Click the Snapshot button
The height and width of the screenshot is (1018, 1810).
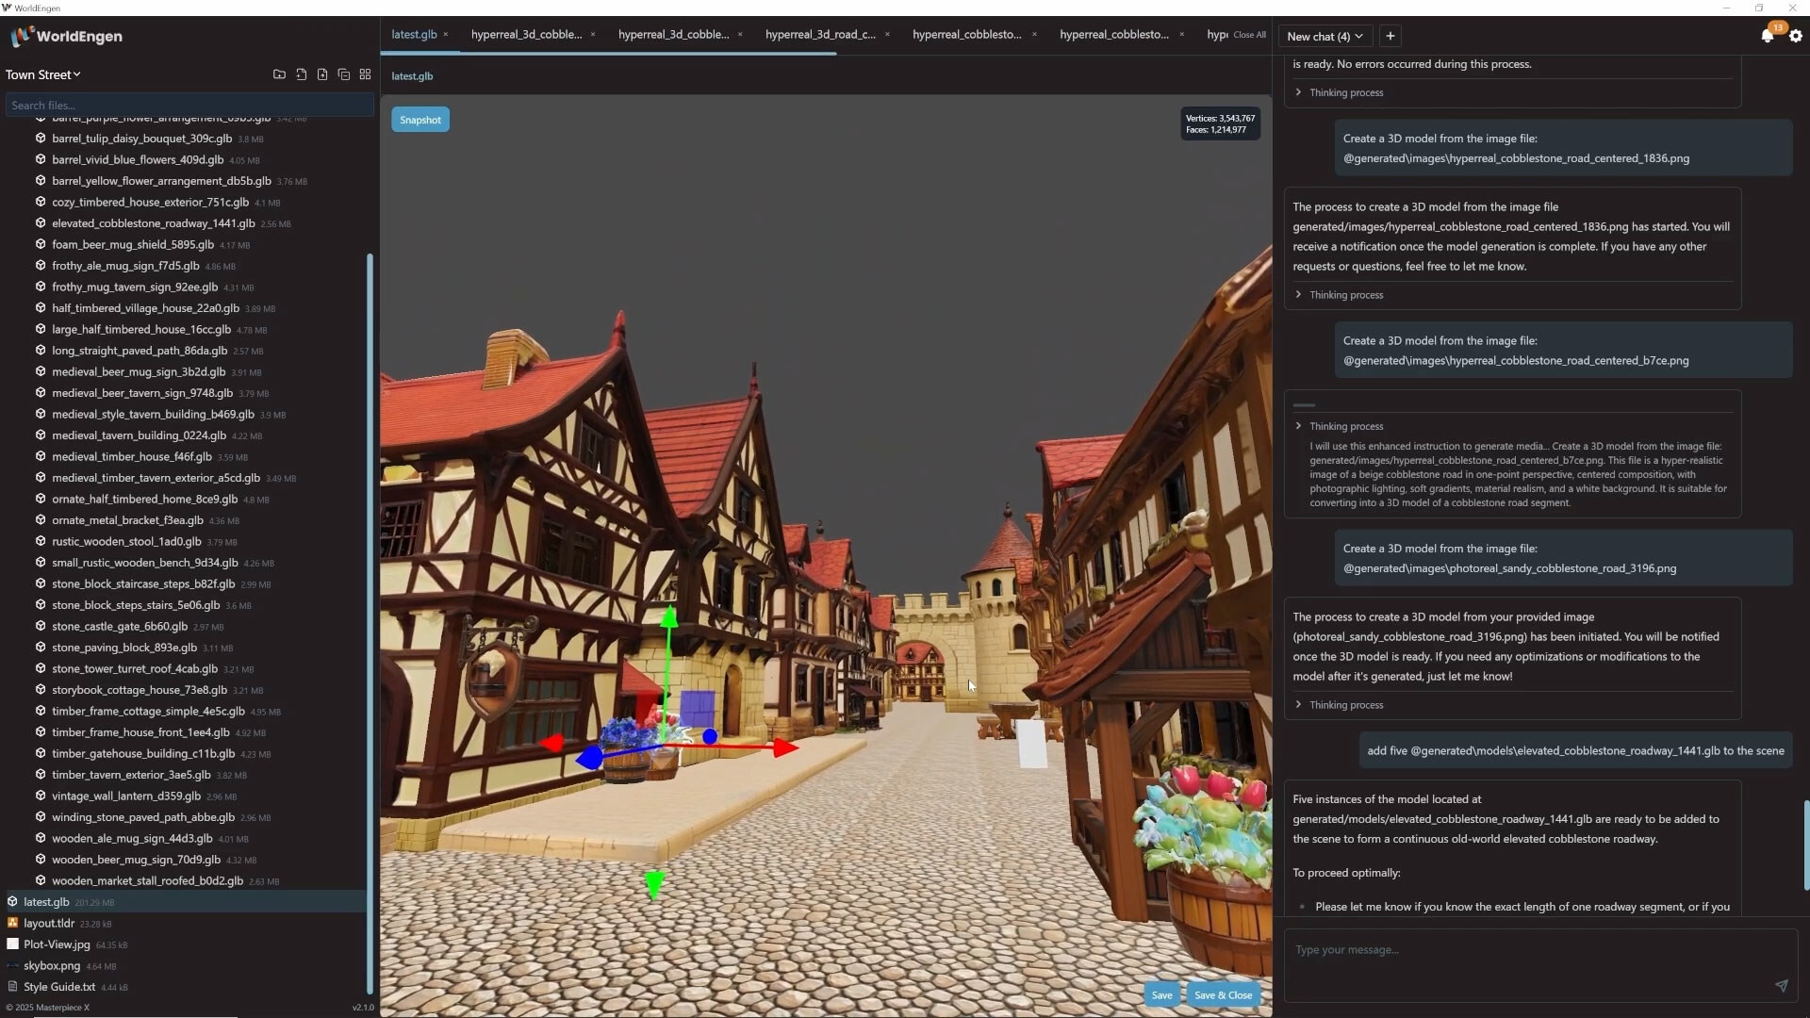(420, 120)
